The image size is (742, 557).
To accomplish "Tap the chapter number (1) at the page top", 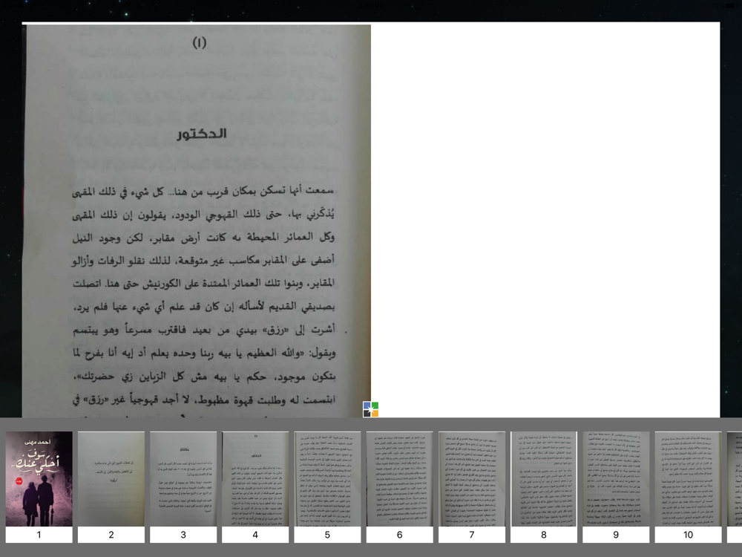I will coord(199,43).
